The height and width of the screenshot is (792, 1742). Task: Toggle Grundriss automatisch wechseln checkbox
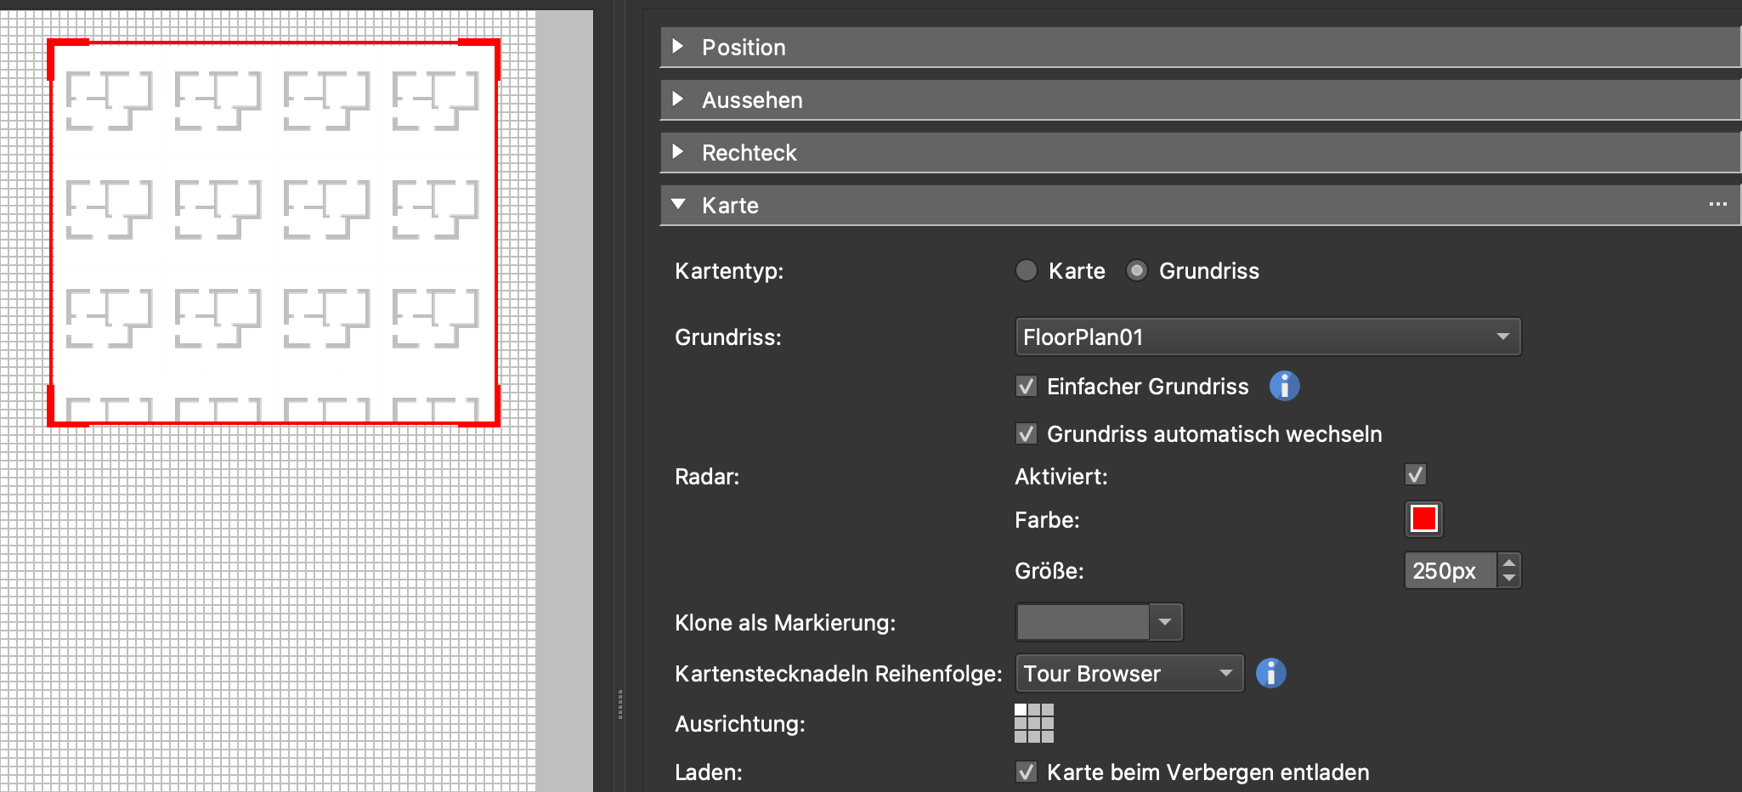1027,434
